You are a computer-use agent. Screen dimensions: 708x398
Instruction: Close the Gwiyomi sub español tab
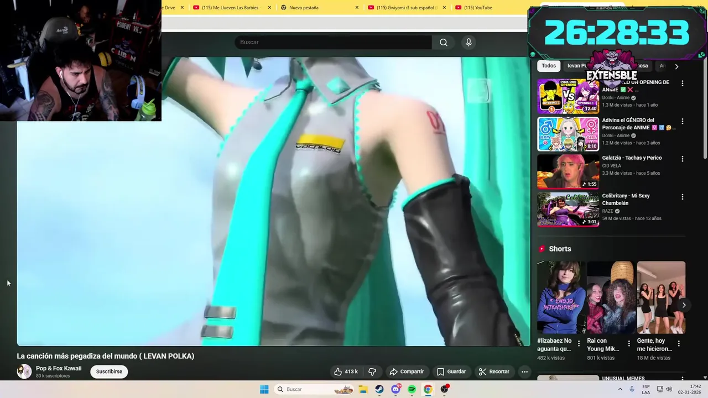coord(444,8)
